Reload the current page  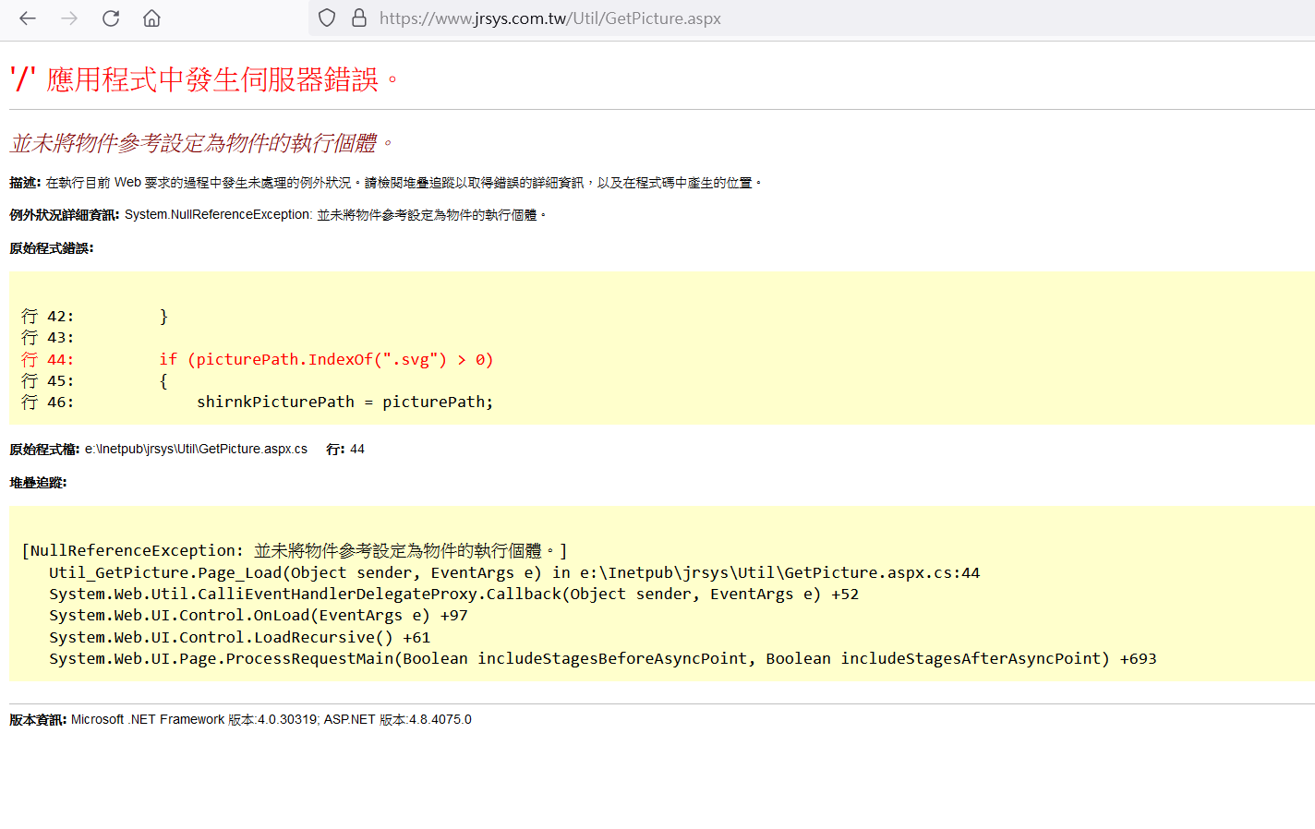coord(111,18)
